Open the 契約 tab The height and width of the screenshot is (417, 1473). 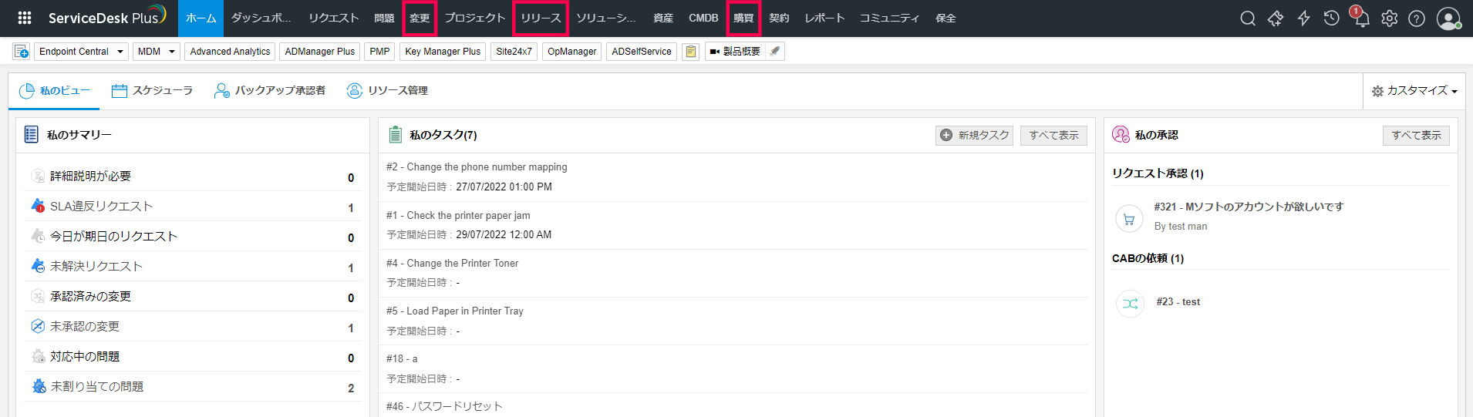click(x=779, y=18)
